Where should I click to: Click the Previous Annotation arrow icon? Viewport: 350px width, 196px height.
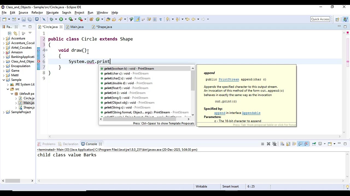point(177,19)
